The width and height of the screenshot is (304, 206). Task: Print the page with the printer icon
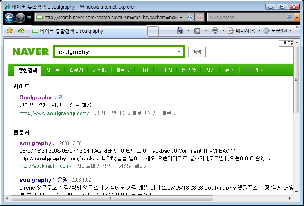point(215,30)
